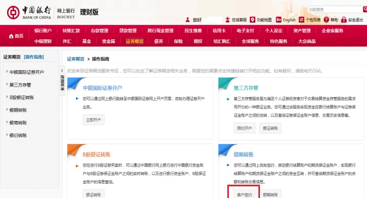The width and height of the screenshot is (367, 198).
Task: Expand 银期转账 in the sidebar
Action: click(18, 110)
